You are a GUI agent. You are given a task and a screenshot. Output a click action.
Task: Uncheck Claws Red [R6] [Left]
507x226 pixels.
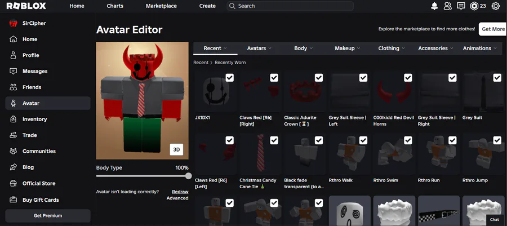pos(230,140)
